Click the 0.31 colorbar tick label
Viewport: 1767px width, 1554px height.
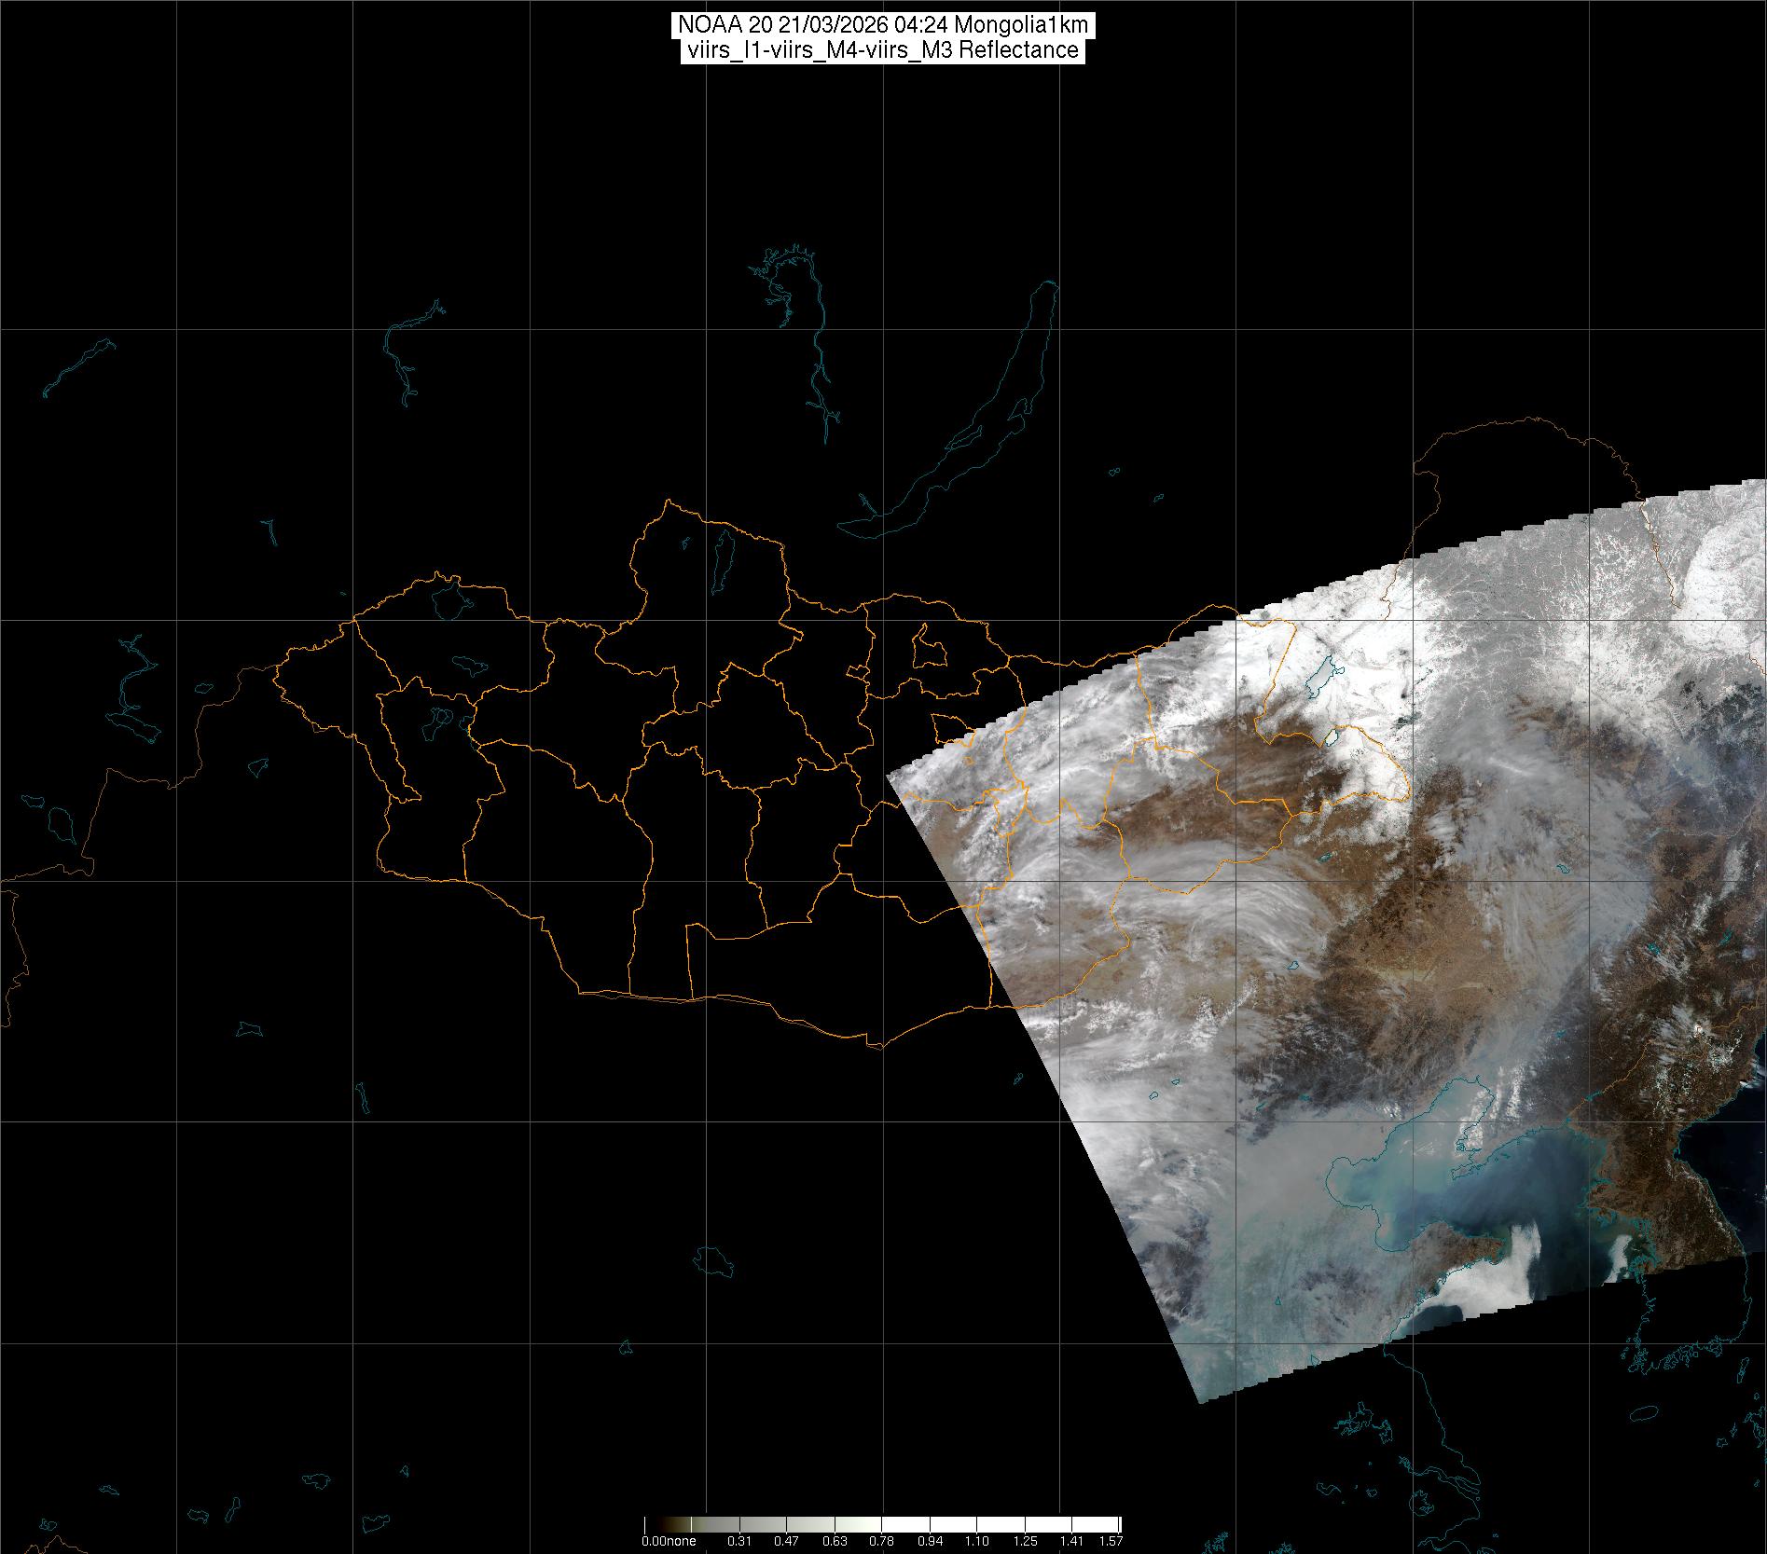pyautogui.click(x=739, y=1541)
